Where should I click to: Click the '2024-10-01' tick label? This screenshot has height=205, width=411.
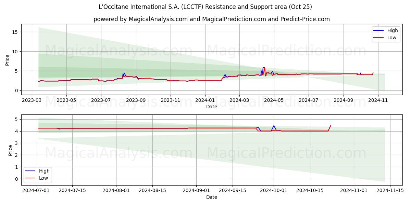274,191
